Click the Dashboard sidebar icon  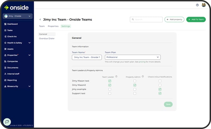(5, 24)
